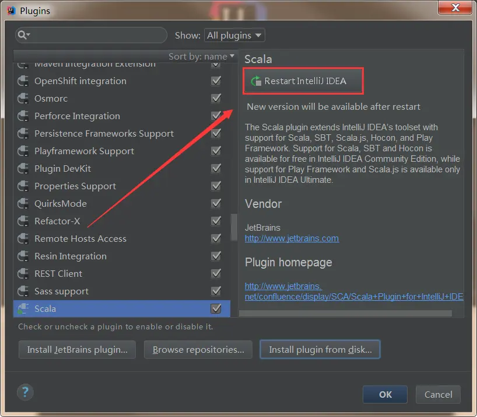Image resolution: width=477 pixels, height=417 pixels.
Task: Click the Resin Integration plugin icon
Action: pos(23,256)
